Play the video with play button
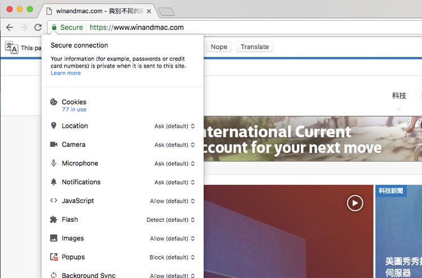 (354, 203)
